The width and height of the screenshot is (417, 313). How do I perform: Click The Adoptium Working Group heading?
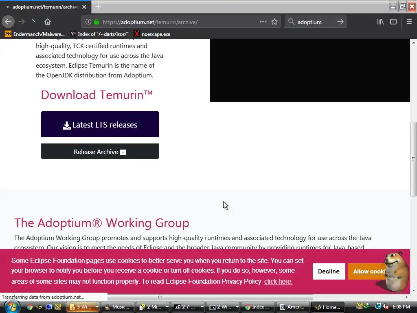101,223
